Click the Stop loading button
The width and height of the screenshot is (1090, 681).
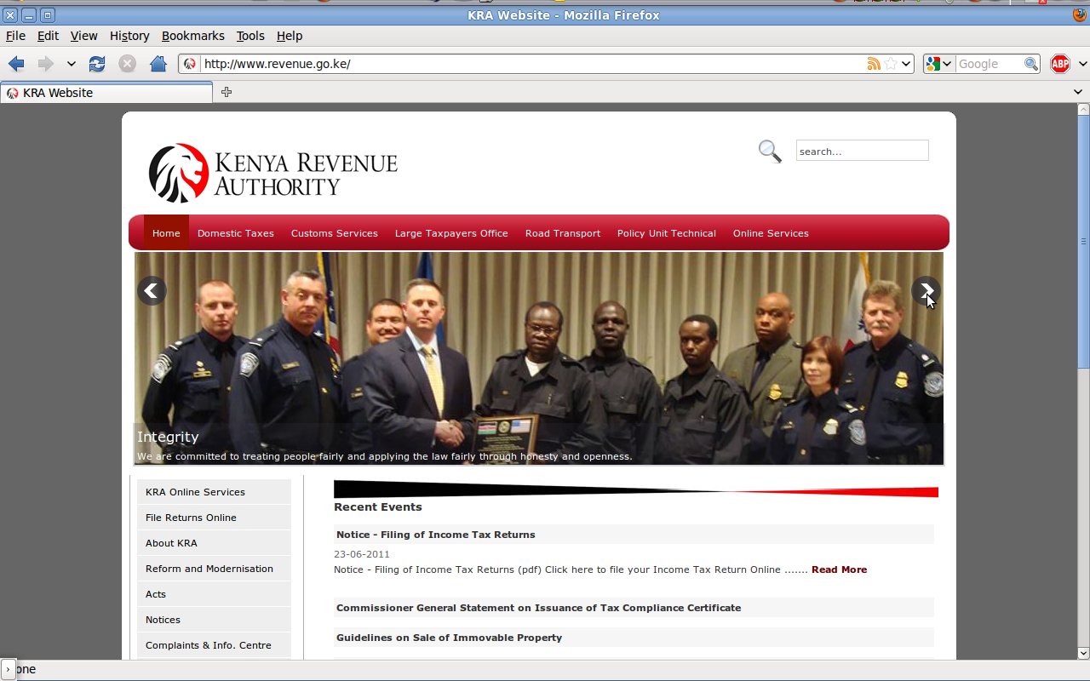pos(127,64)
